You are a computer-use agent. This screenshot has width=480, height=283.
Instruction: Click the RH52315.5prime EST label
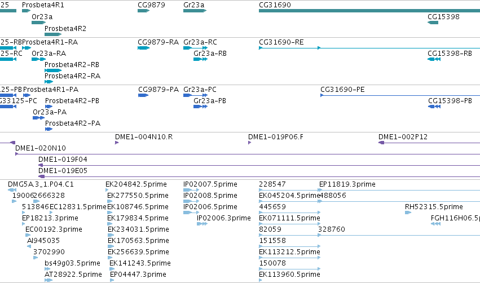[434, 207]
